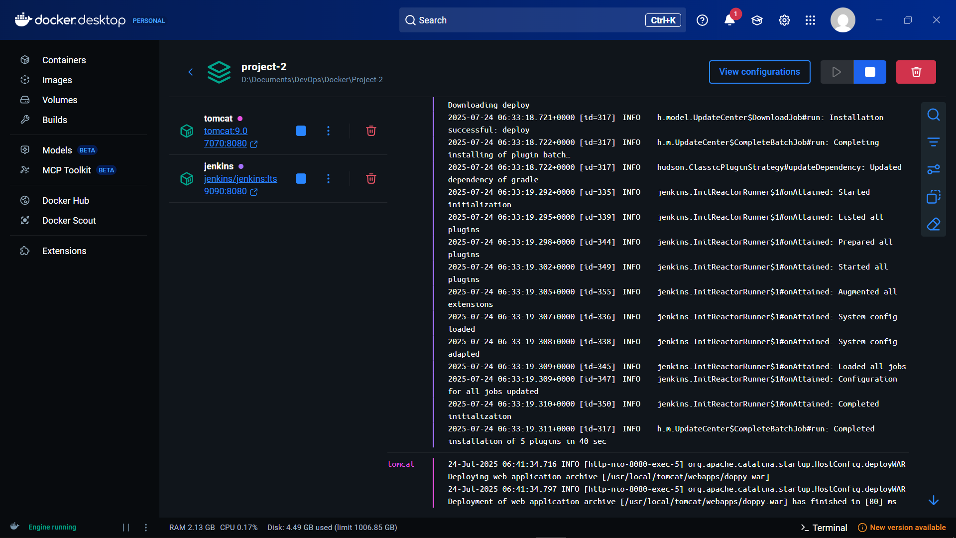
Task: Jump to bottom of logs arrow
Action: pos(934,500)
